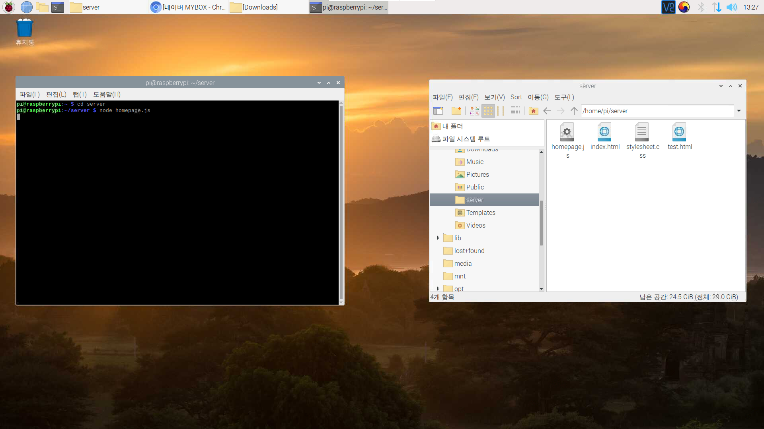Image resolution: width=764 pixels, height=429 pixels.
Task: Switch to compact list view
Action: click(502, 111)
